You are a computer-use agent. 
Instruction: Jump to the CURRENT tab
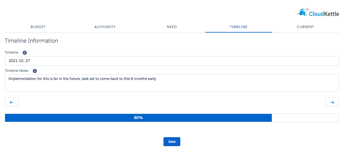[x=305, y=27]
